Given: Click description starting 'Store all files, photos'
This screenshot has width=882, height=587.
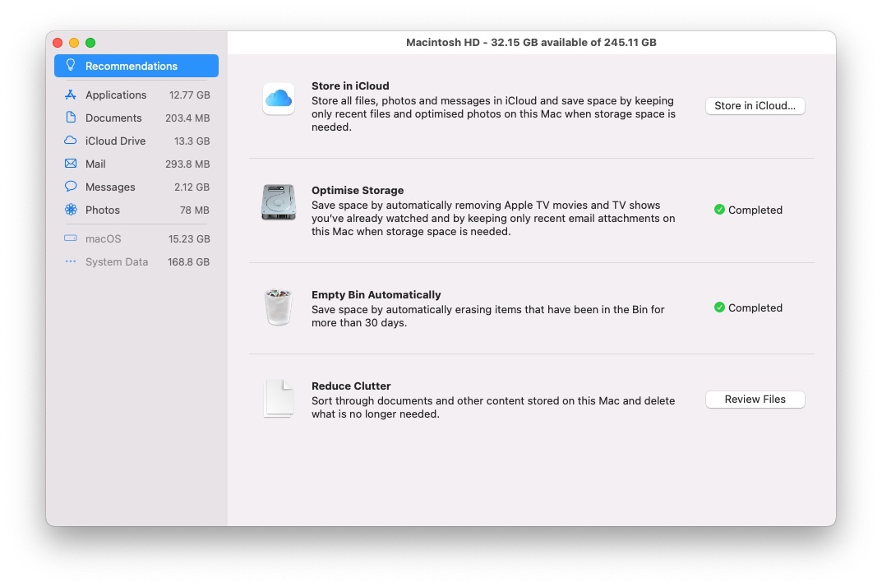Looking at the screenshot, I should tap(493, 114).
